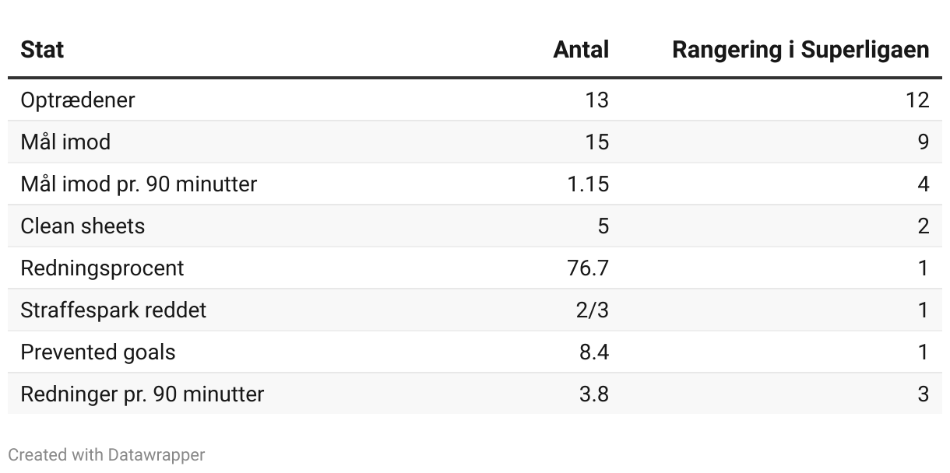The image size is (950, 473).
Task: Select the Prevented goals row label
Action: click(x=98, y=352)
